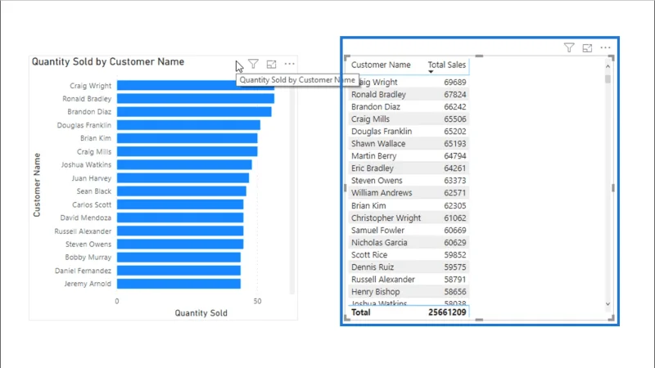This screenshot has width=655, height=368.
Task: Select the Brandon Diaz bar in chart
Action: pyautogui.click(x=194, y=112)
